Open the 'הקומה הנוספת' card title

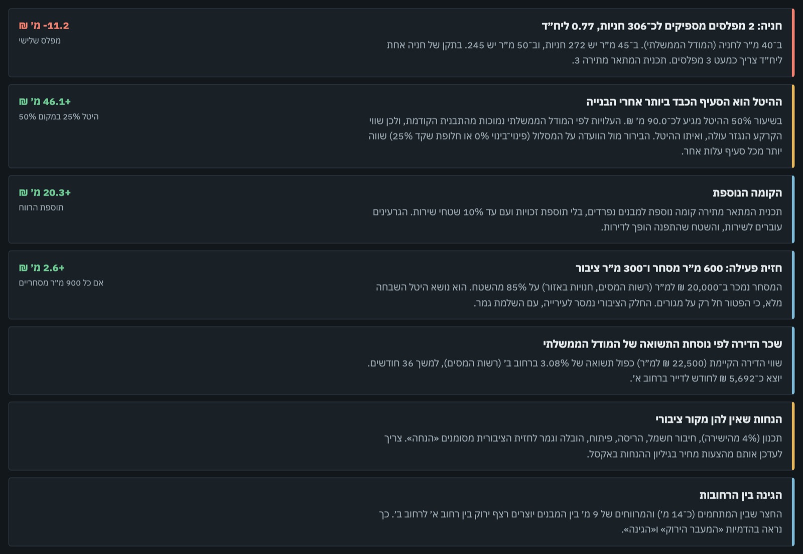(x=747, y=193)
